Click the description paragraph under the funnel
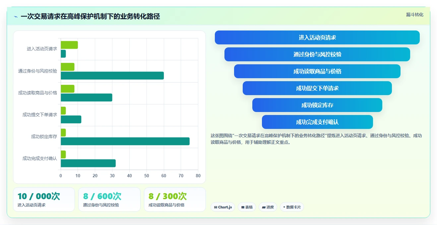 click(x=316, y=139)
